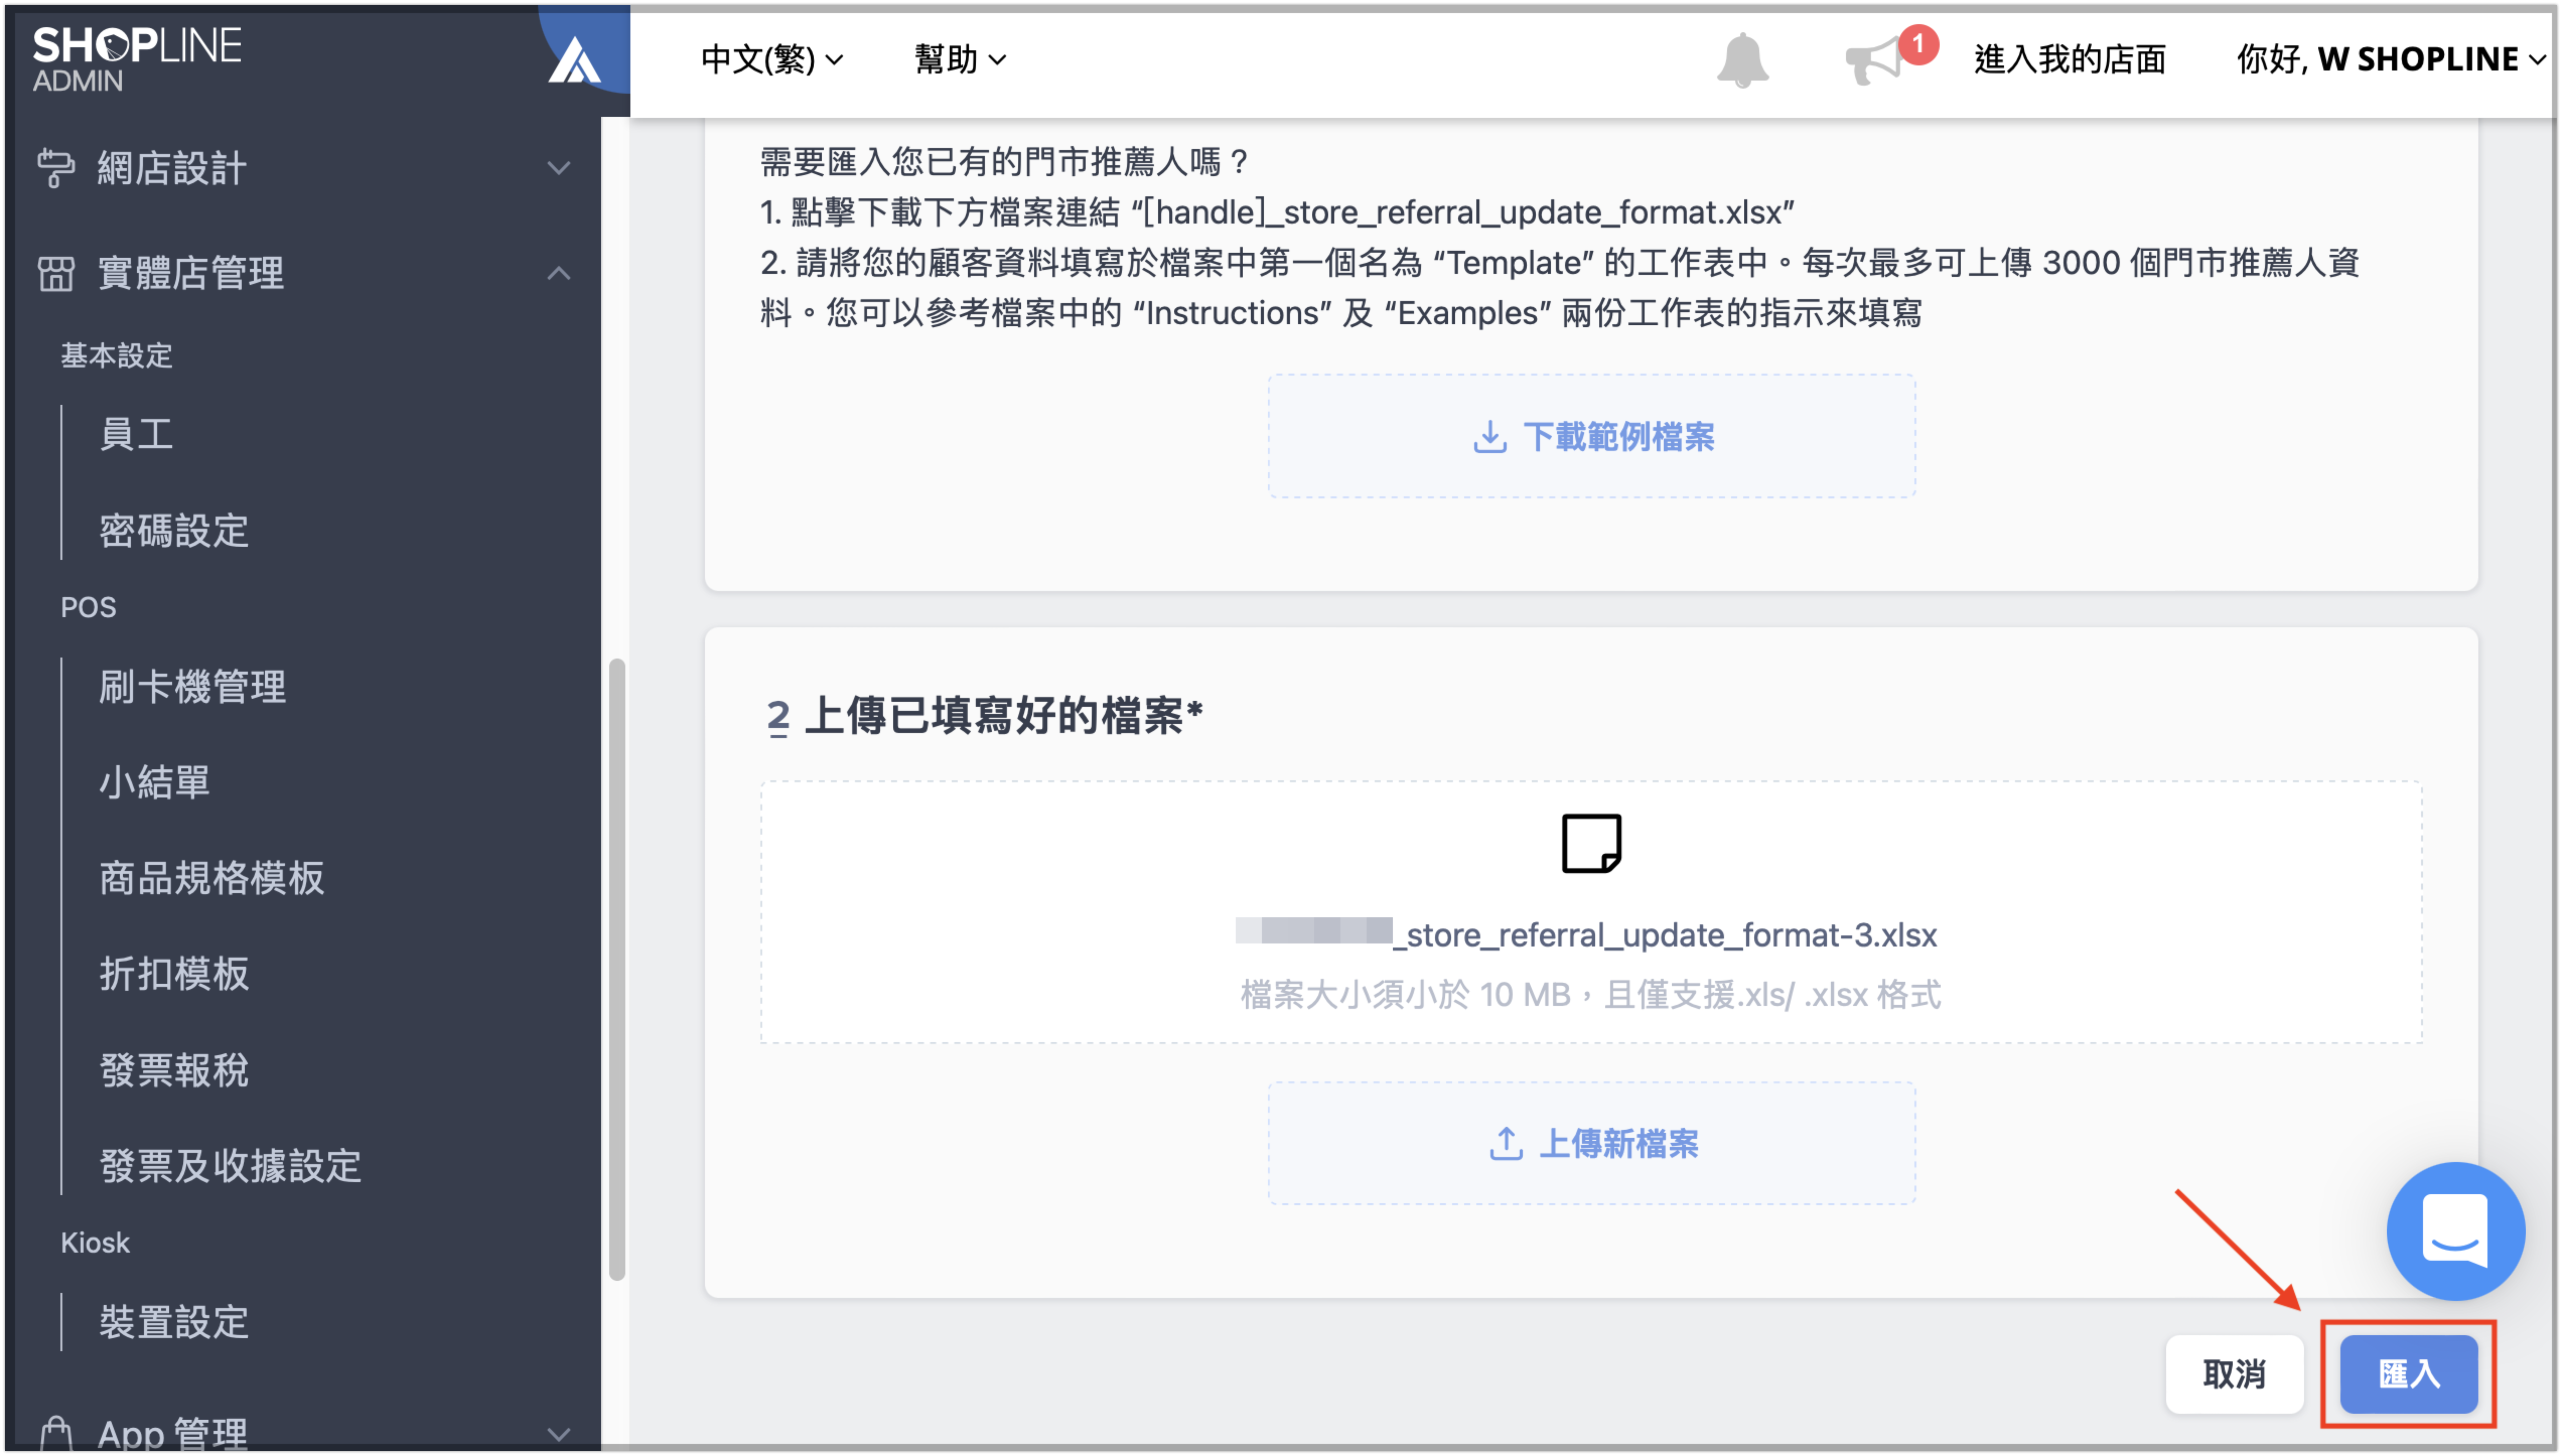Click the SHOPLINE Admin logo
Image resolution: width=2562 pixels, height=1456 pixels.
tap(137, 59)
